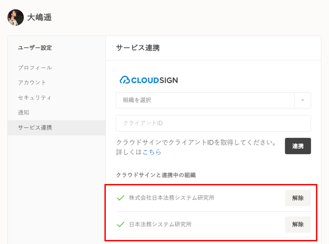329x244 pixels.
Task: Go to アカウント in the sidebar
Action: pos(32,82)
